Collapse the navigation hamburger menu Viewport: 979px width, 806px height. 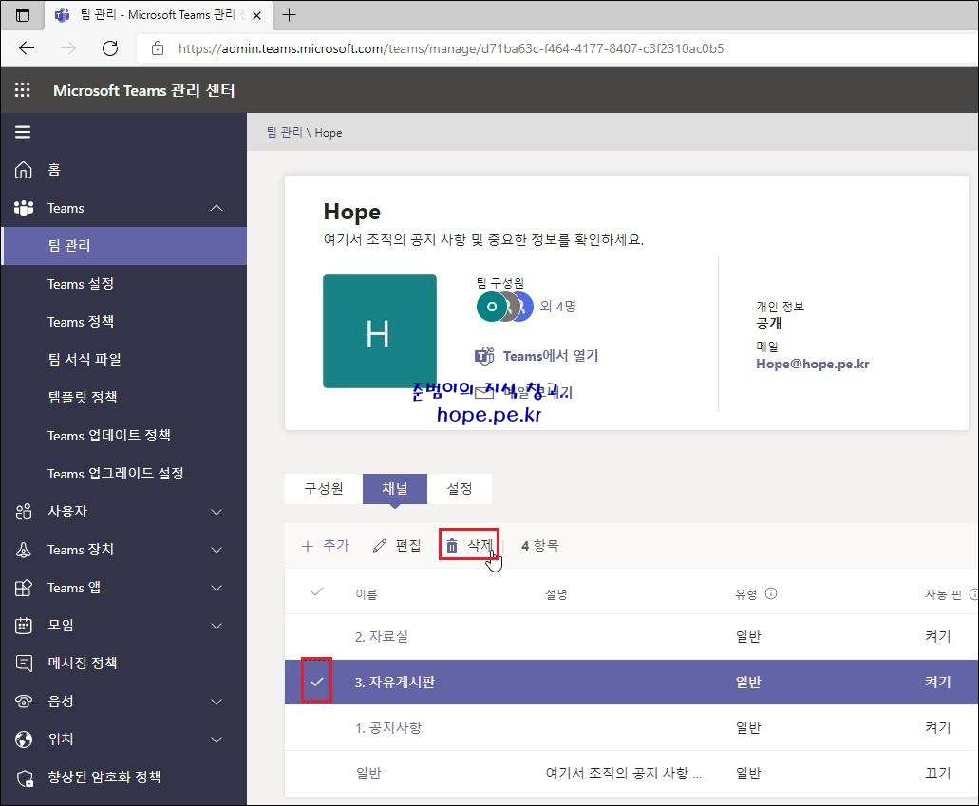(x=23, y=132)
